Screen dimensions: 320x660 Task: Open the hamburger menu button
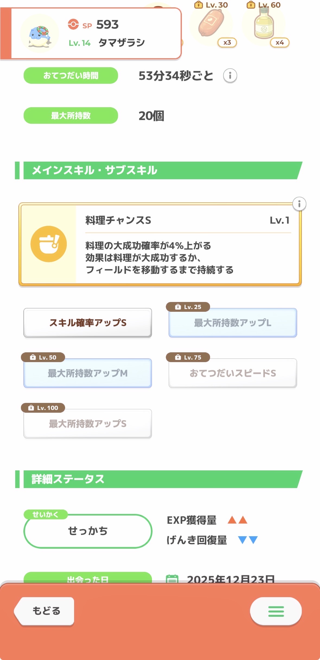coord(276,611)
